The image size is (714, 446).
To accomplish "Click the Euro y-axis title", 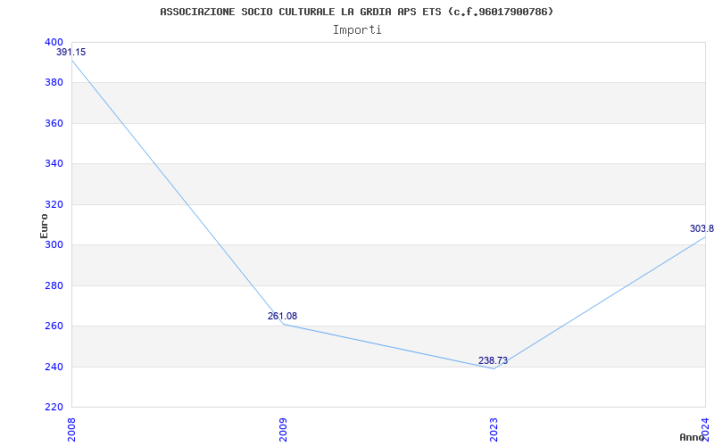I will pos(44,226).
